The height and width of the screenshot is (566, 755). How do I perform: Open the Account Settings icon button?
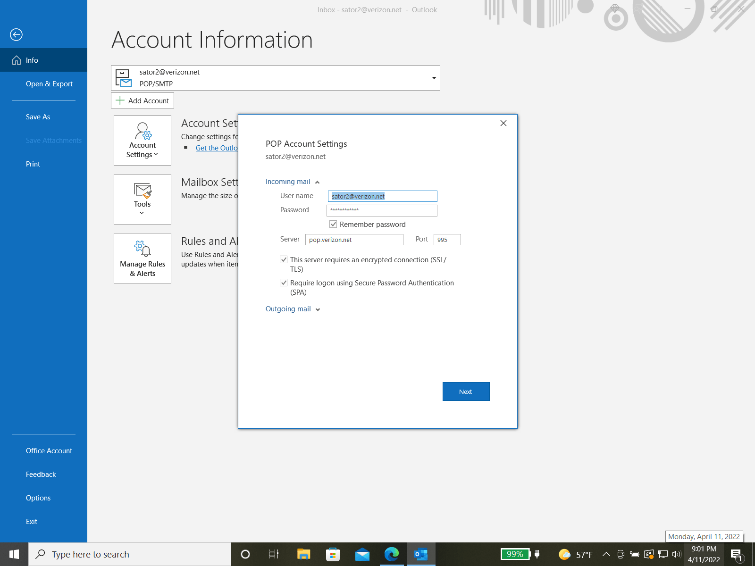pyautogui.click(x=143, y=140)
